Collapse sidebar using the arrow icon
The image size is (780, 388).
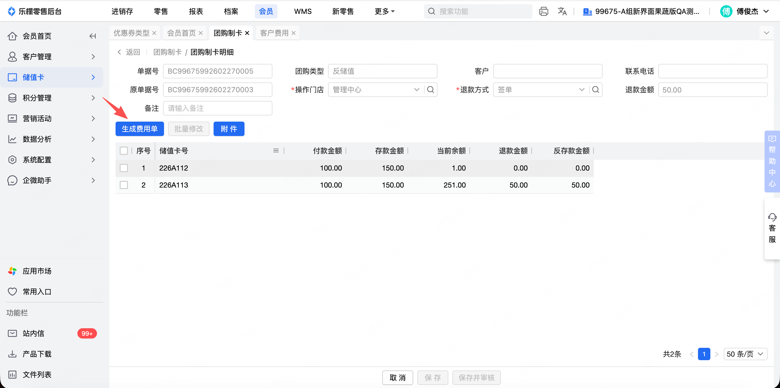(x=93, y=36)
